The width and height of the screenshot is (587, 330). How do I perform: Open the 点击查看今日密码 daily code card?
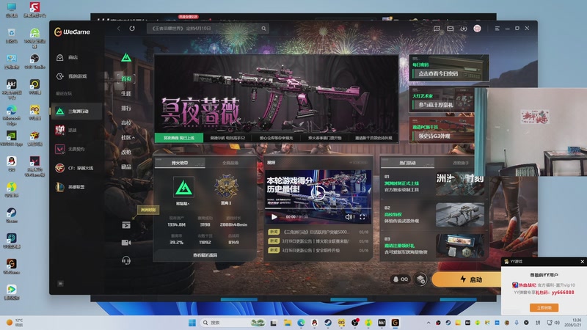coord(449,67)
